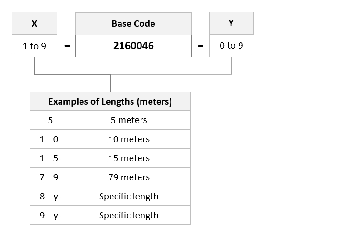
Task: Select the '-5' code cell
Action: click(x=49, y=120)
